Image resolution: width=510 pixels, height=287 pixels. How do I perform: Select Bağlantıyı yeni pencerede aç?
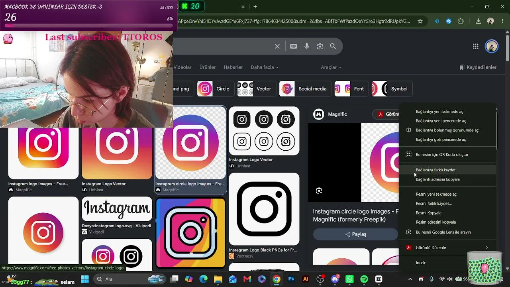point(447,121)
